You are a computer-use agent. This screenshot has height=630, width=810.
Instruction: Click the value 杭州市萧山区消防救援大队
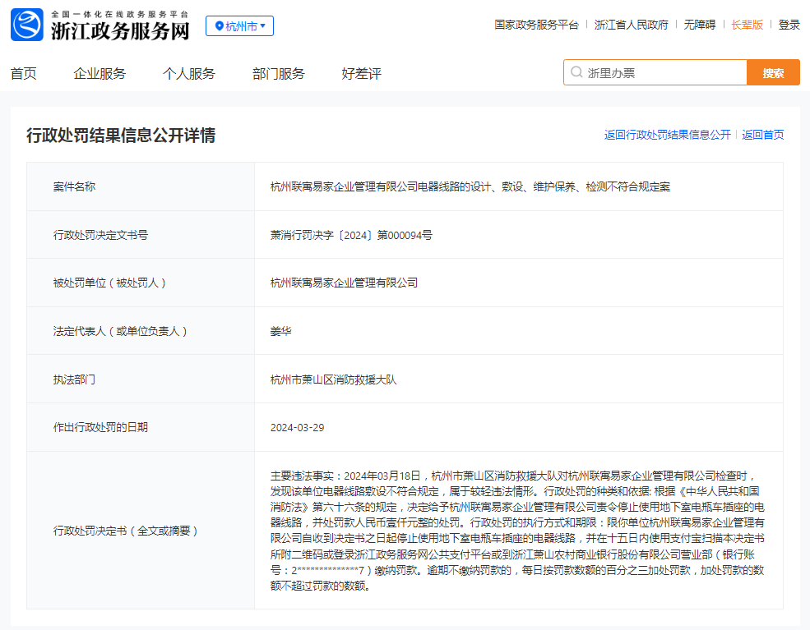coord(334,379)
